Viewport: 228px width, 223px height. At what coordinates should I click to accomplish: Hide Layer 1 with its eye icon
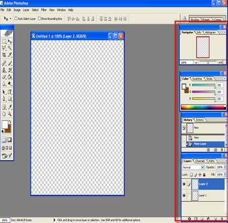point(184,196)
